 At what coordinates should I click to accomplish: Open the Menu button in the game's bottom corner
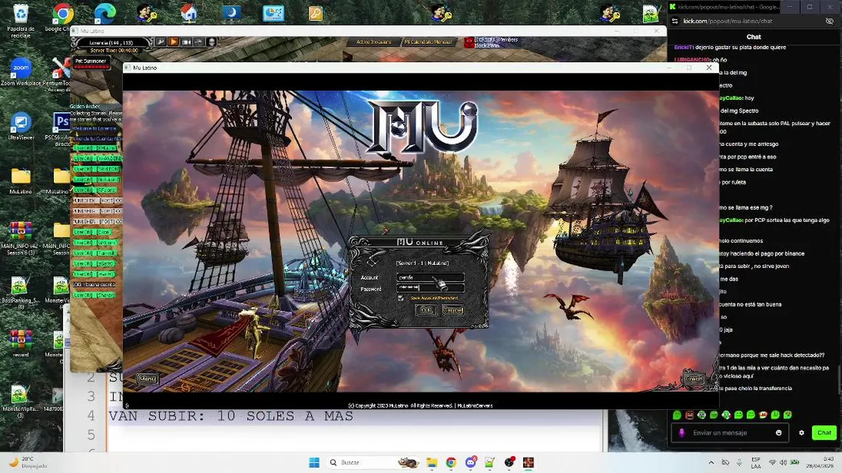coord(147,378)
